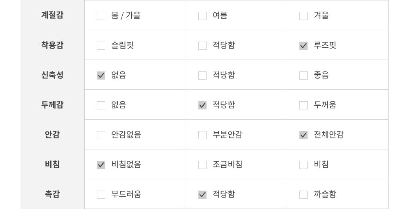Check the 봄 / 가을 season checkbox
The image size is (409, 209).
(x=101, y=16)
